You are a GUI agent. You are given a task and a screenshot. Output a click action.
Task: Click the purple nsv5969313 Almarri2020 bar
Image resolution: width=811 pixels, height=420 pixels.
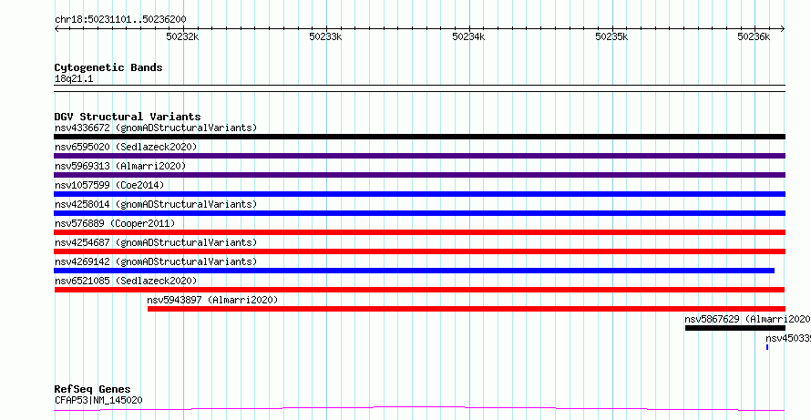419,175
